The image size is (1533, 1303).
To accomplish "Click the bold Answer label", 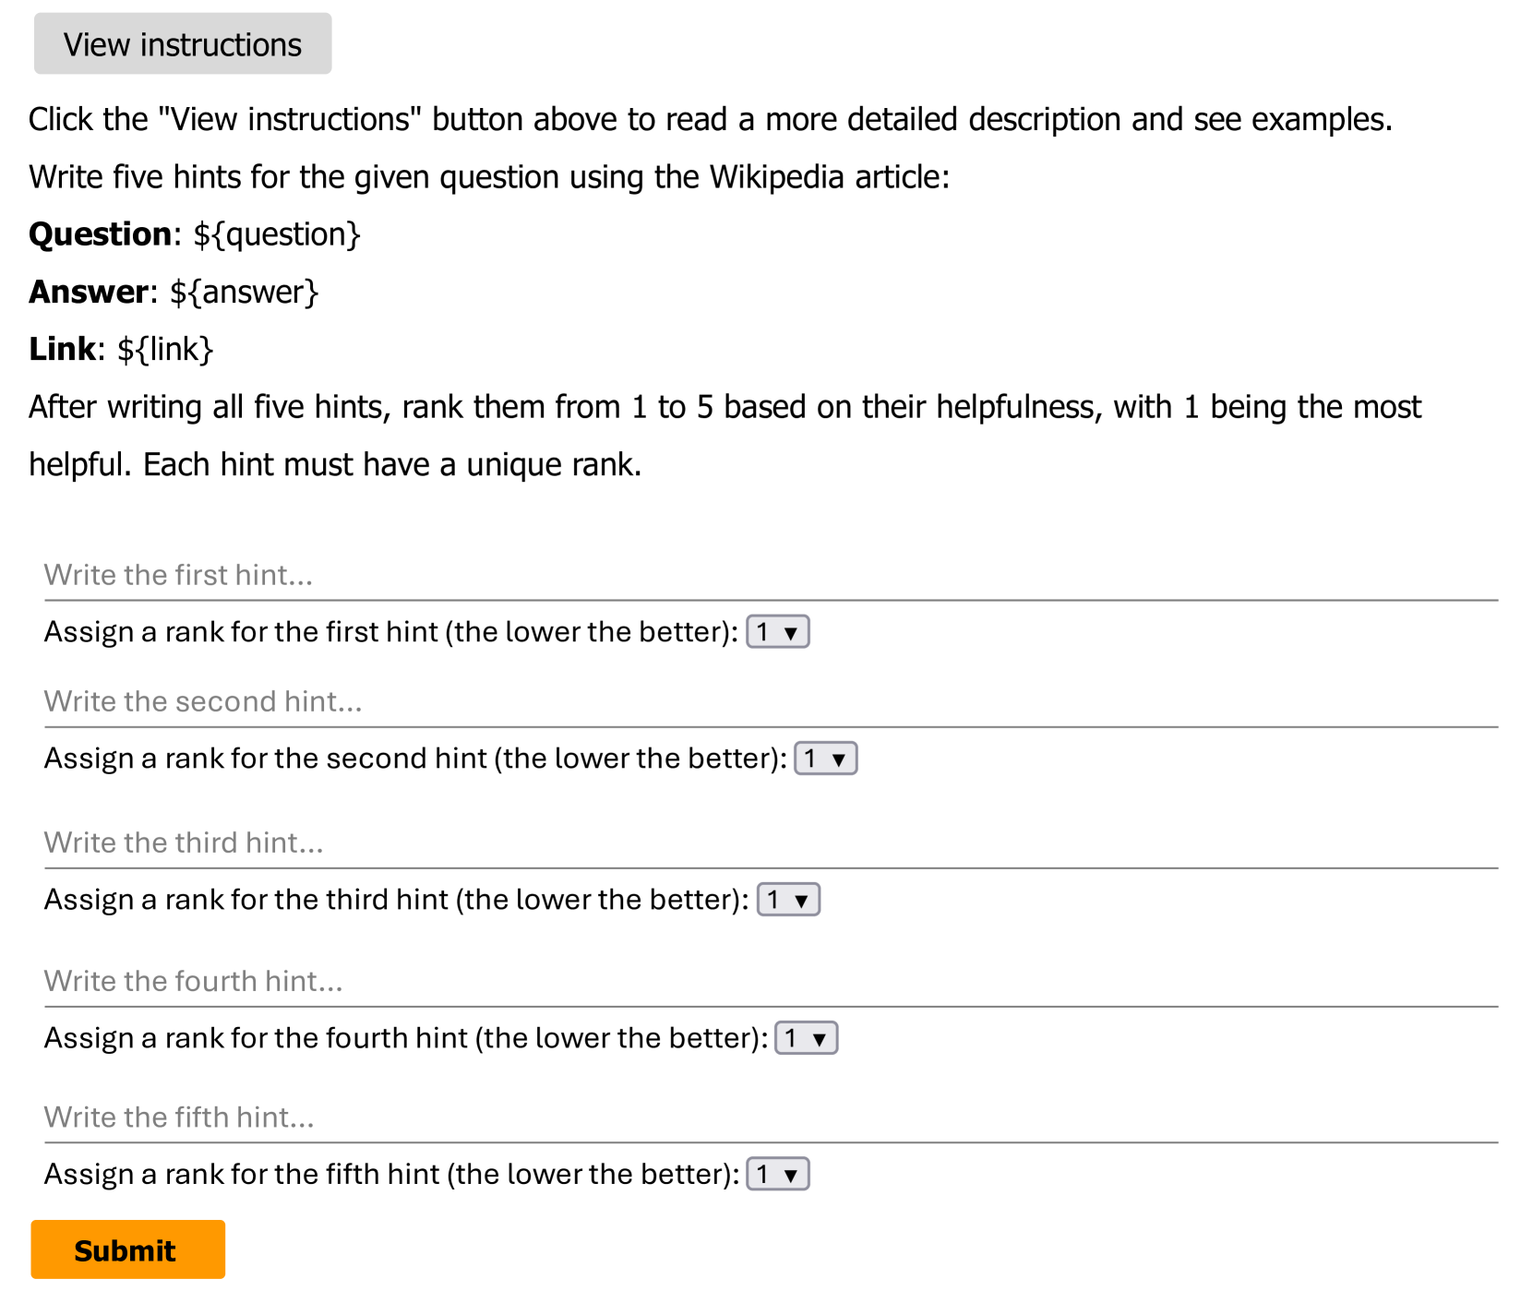I will pos(89,292).
